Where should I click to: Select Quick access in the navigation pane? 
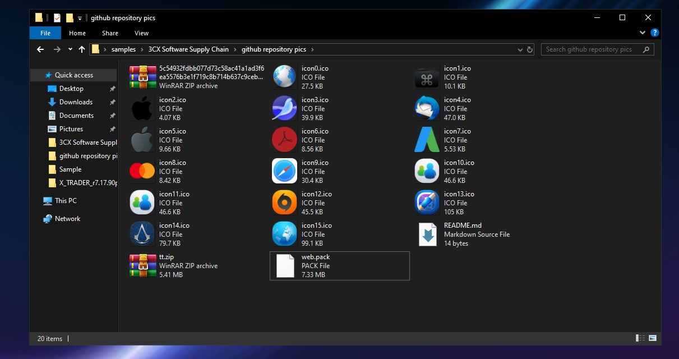[74, 75]
